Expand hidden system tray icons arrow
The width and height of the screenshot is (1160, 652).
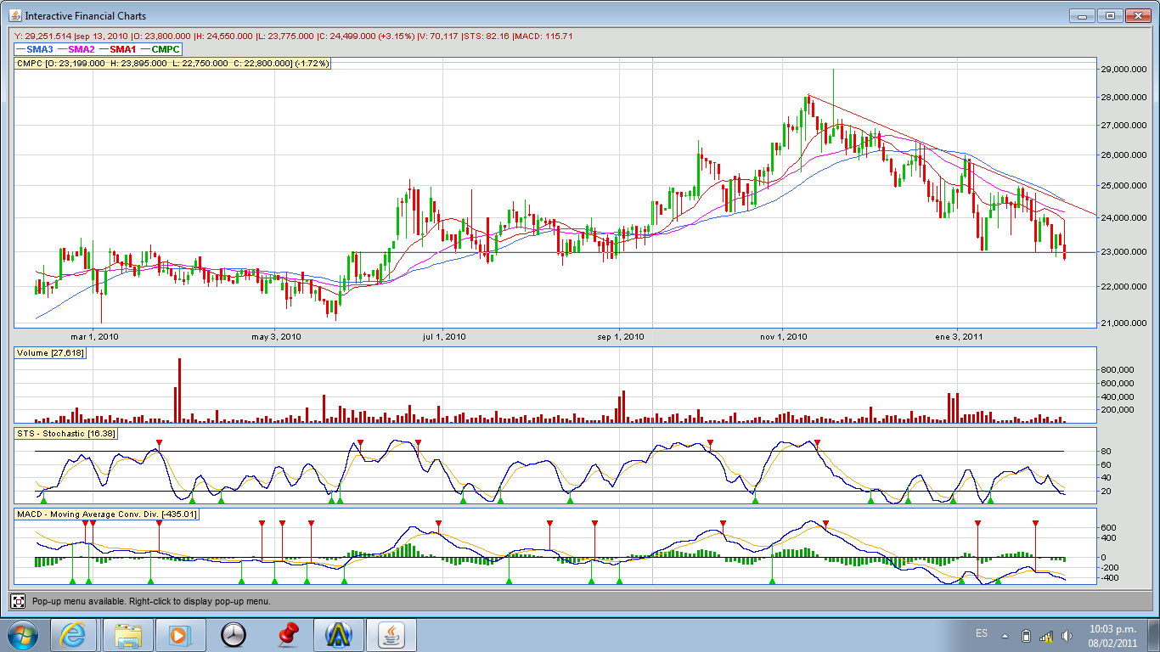(1005, 636)
